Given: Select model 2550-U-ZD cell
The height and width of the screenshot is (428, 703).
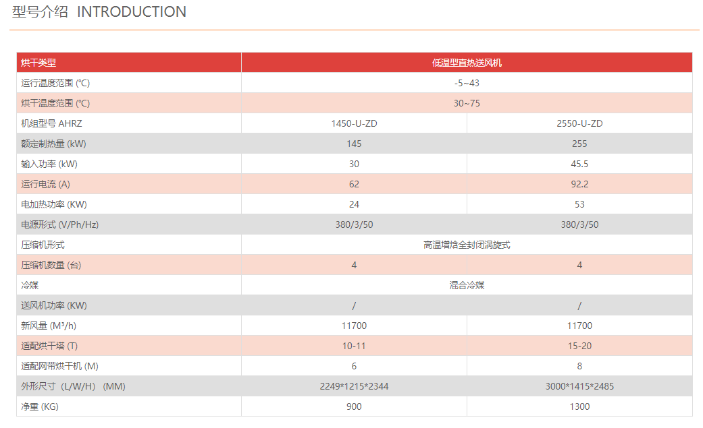Looking at the screenshot, I should pos(579,123).
